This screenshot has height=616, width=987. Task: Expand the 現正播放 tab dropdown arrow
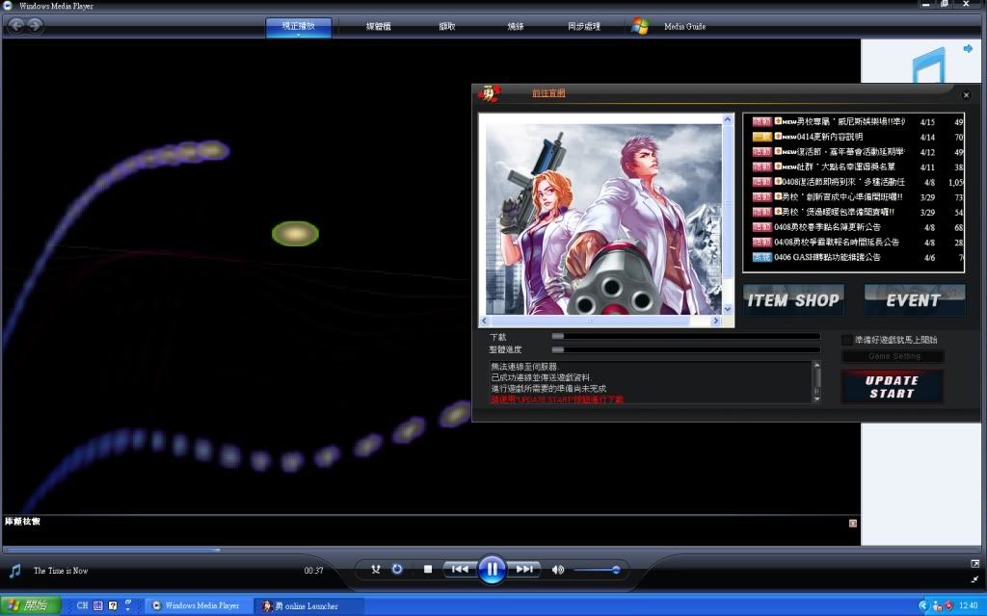[x=299, y=37]
